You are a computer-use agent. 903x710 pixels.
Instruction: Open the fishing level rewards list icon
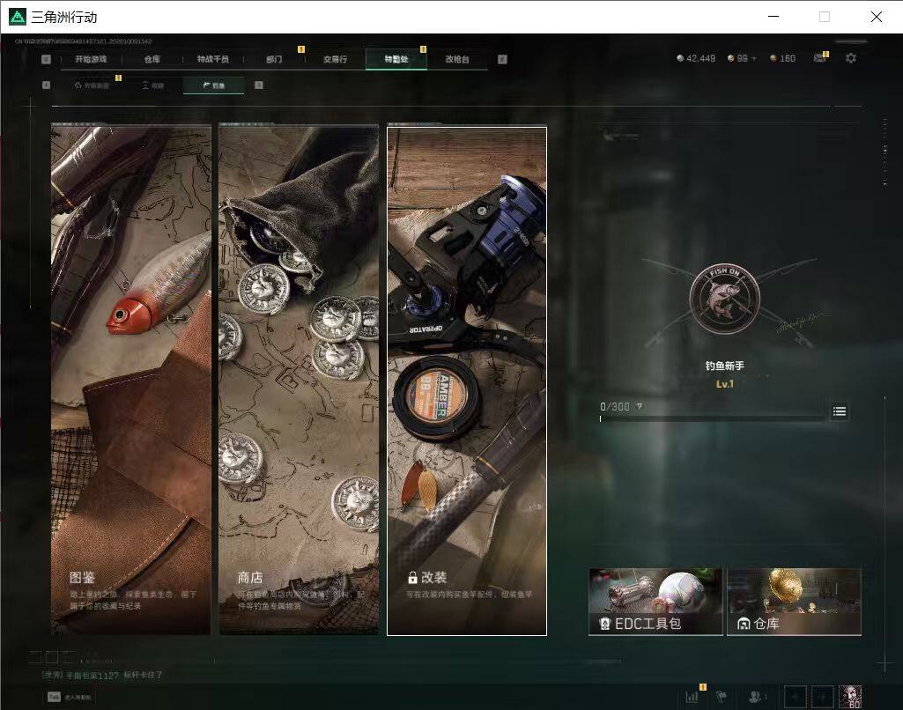[x=840, y=411]
